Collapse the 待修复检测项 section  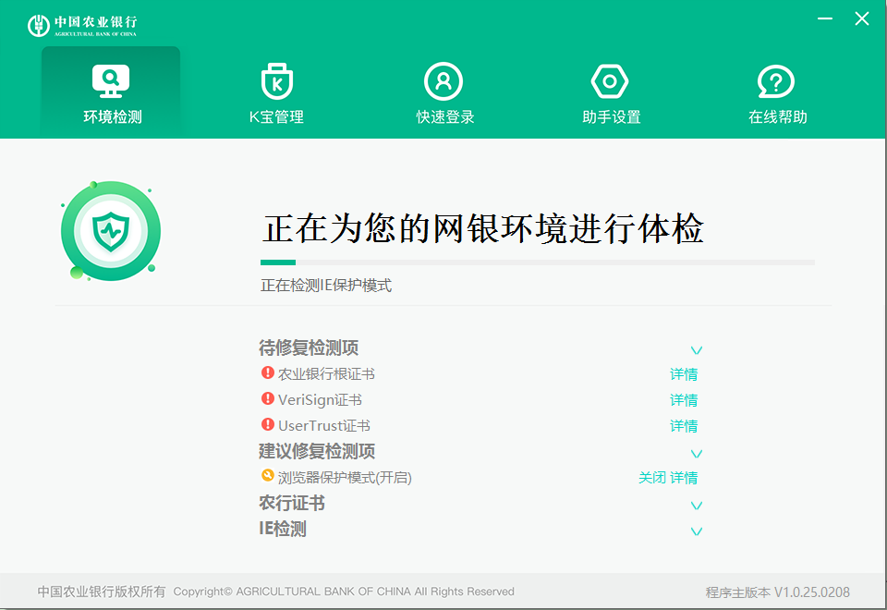click(696, 349)
